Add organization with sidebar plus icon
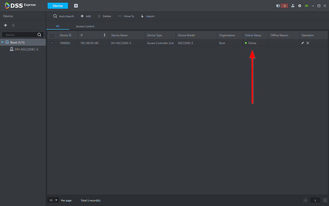This screenshot has height=206, width=329. click(x=5, y=25)
